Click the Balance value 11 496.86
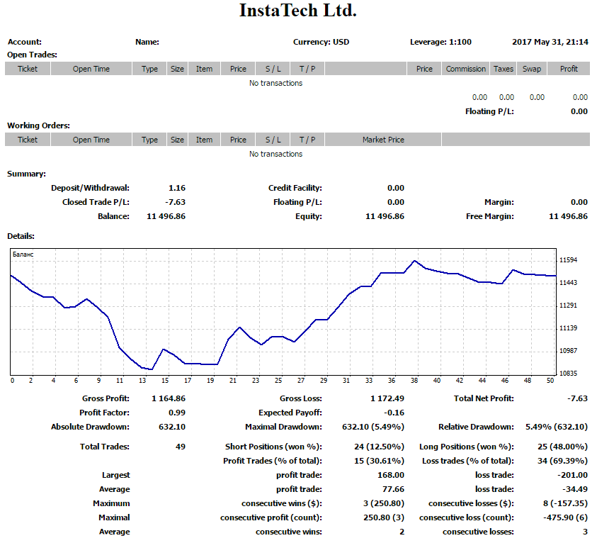This screenshot has width=597, height=543. click(x=166, y=216)
